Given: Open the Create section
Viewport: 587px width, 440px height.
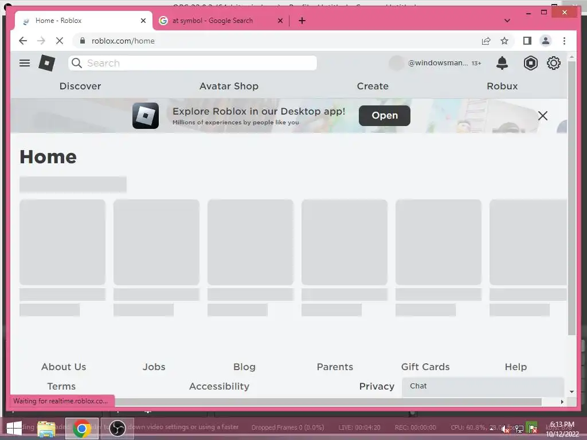Looking at the screenshot, I should [x=373, y=86].
